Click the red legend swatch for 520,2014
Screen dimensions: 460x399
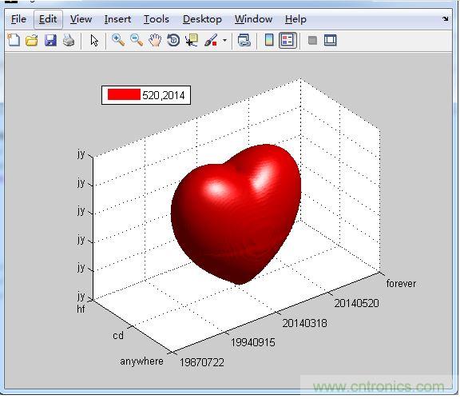124,95
